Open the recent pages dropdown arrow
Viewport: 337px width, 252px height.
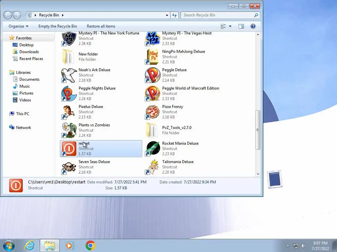pyautogui.click(x=23, y=15)
